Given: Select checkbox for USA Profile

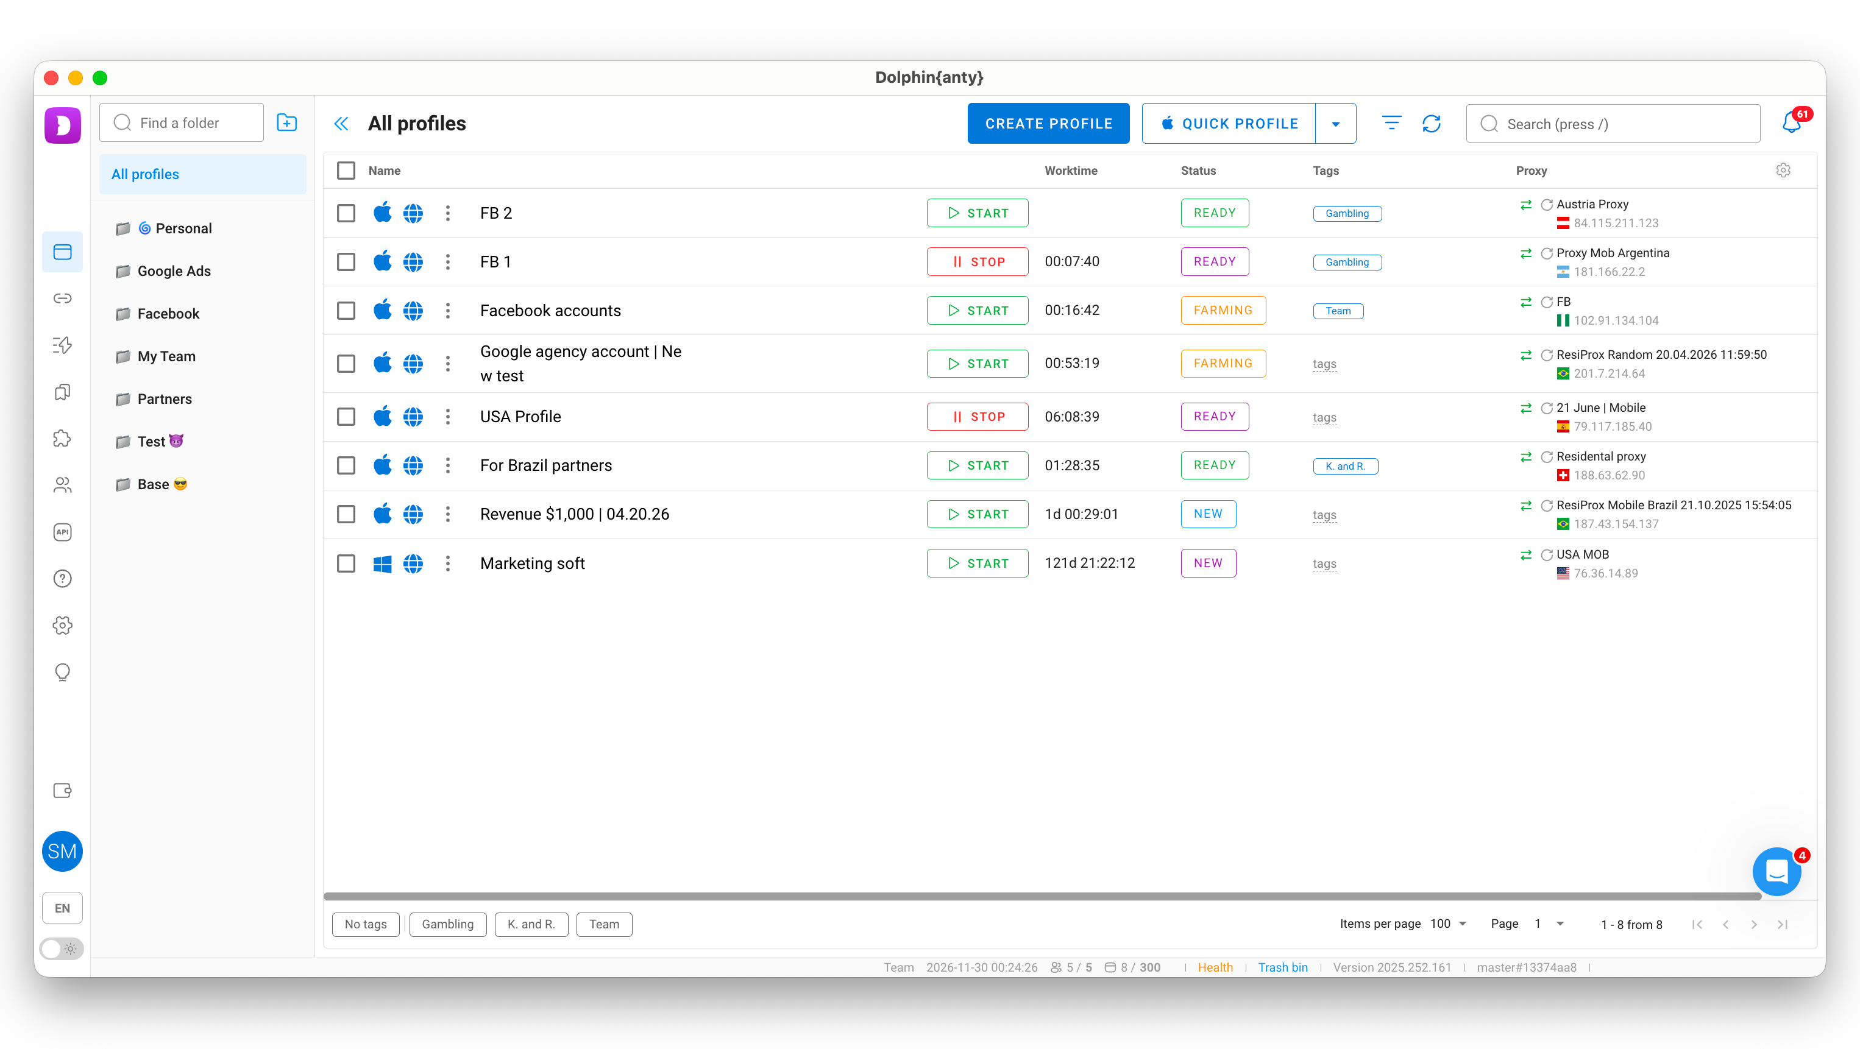Looking at the screenshot, I should (346, 417).
